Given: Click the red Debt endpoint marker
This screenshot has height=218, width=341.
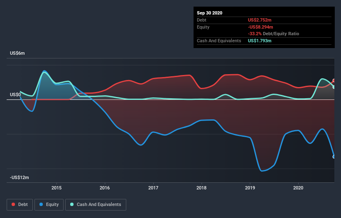Looking at the screenshot, I should coord(334,80).
